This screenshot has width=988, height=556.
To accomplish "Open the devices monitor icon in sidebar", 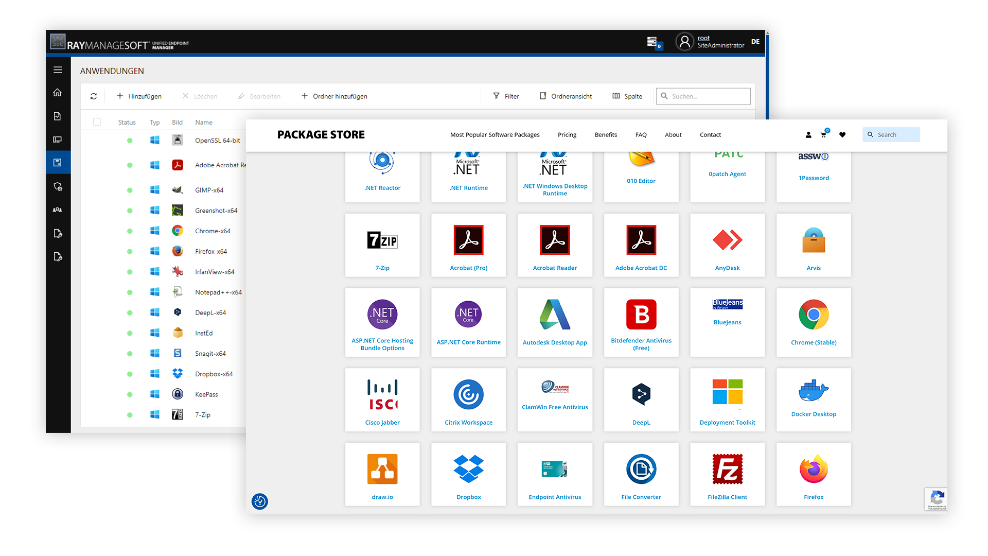I will pyautogui.click(x=58, y=140).
